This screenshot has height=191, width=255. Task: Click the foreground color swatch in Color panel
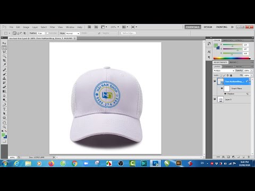point(216,46)
